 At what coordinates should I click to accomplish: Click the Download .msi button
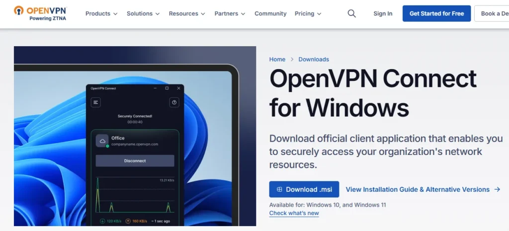(304, 189)
